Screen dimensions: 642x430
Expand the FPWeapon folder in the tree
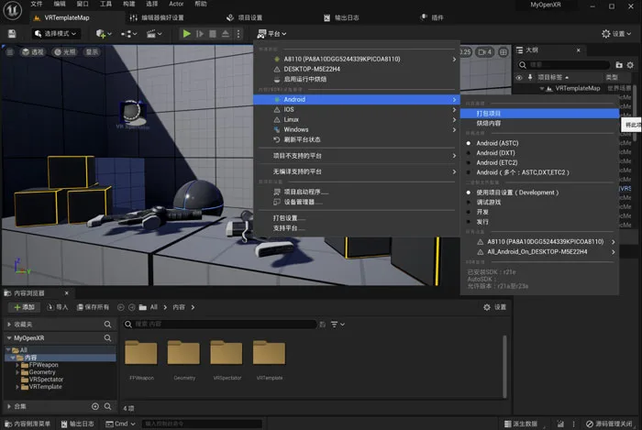tap(17, 365)
